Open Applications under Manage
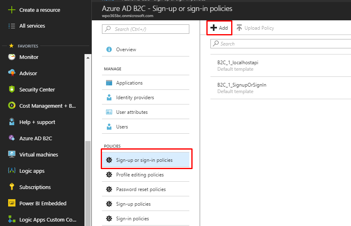The width and height of the screenshot is (351, 226). coord(145,83)
